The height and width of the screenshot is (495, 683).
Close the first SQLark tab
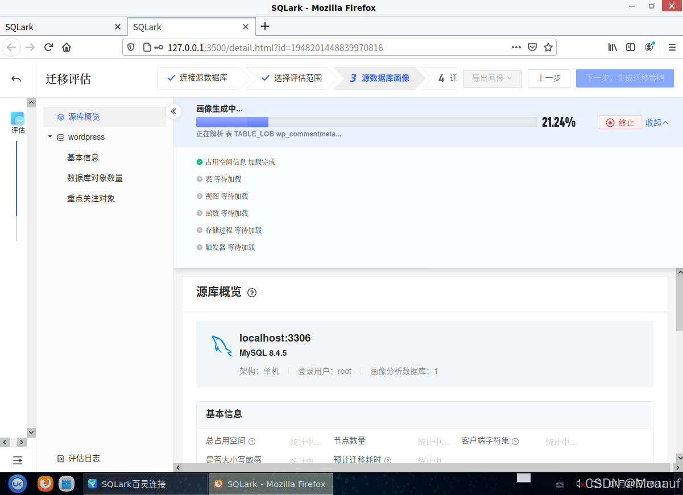118,27
